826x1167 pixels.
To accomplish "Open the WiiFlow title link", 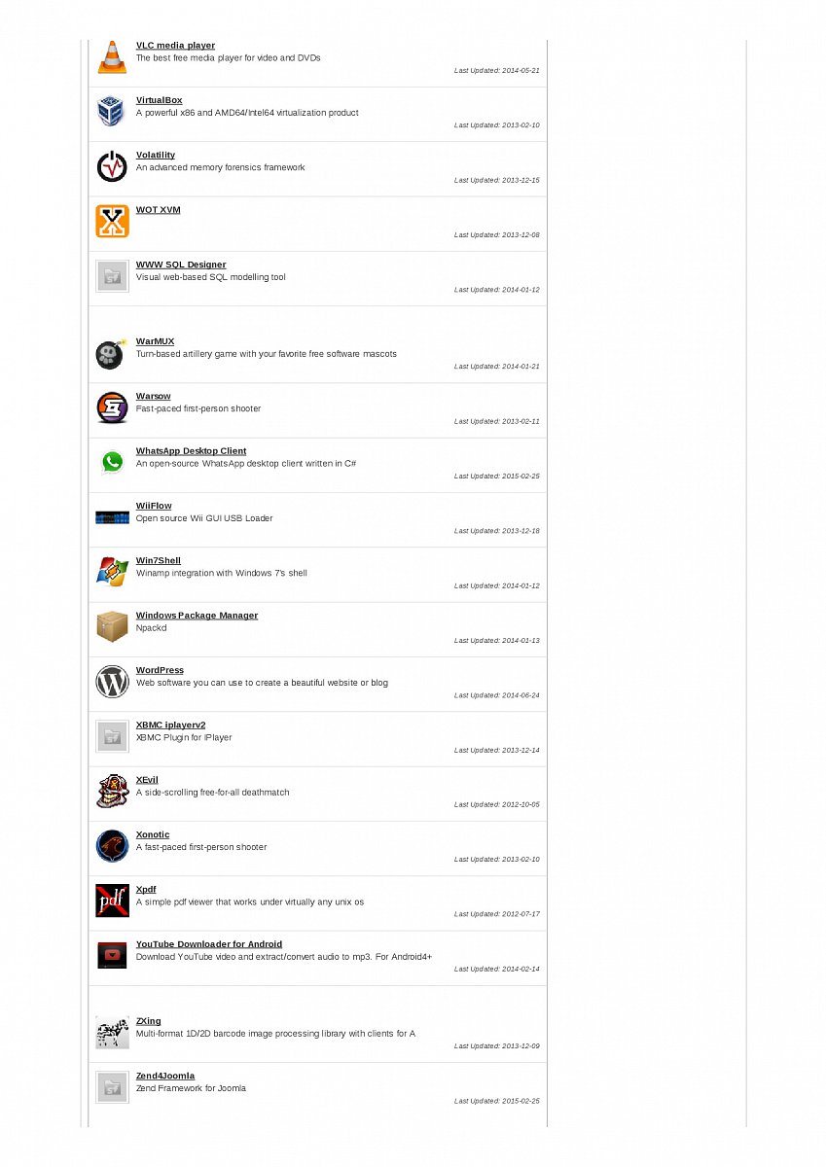I will tap(153, 506).
